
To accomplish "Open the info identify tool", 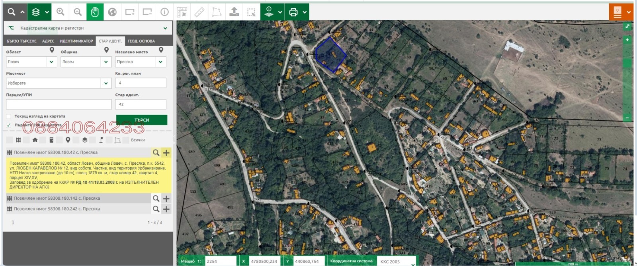I will pos(164,12).
